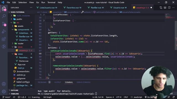177x99 pixels.
Task: Unfold listaFavoritos code region arrow
Action: (44, 21)
